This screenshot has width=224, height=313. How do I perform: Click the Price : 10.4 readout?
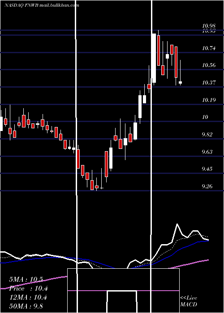pyautogui.click(x=28, y=288)
